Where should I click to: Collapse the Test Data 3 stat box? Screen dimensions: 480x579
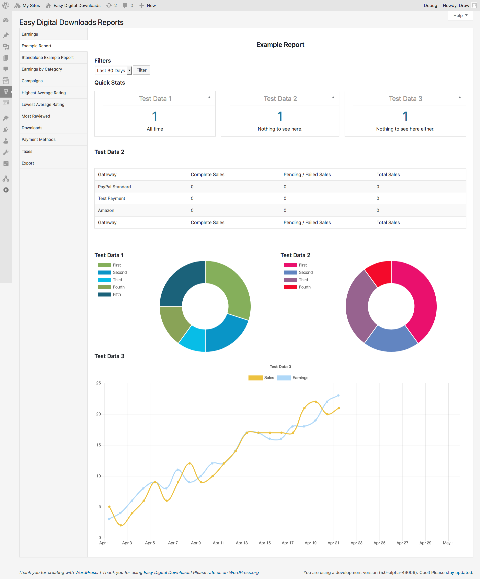[460, 98]
